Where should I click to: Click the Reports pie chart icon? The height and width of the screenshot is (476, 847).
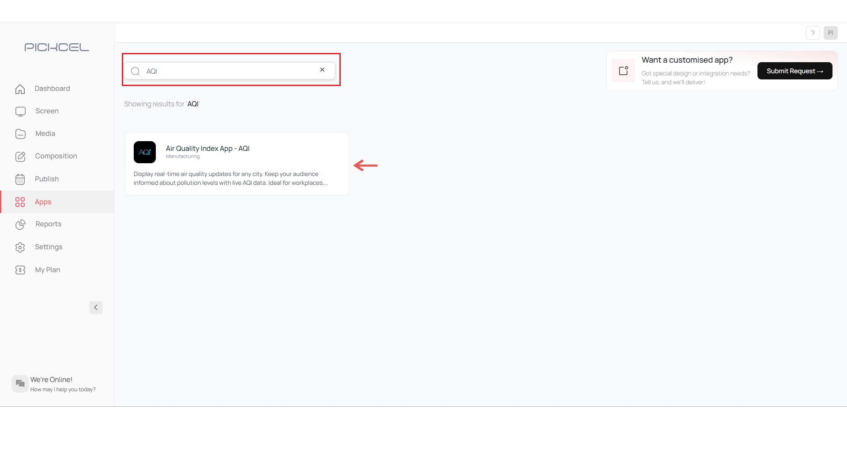tap(20, 224)
